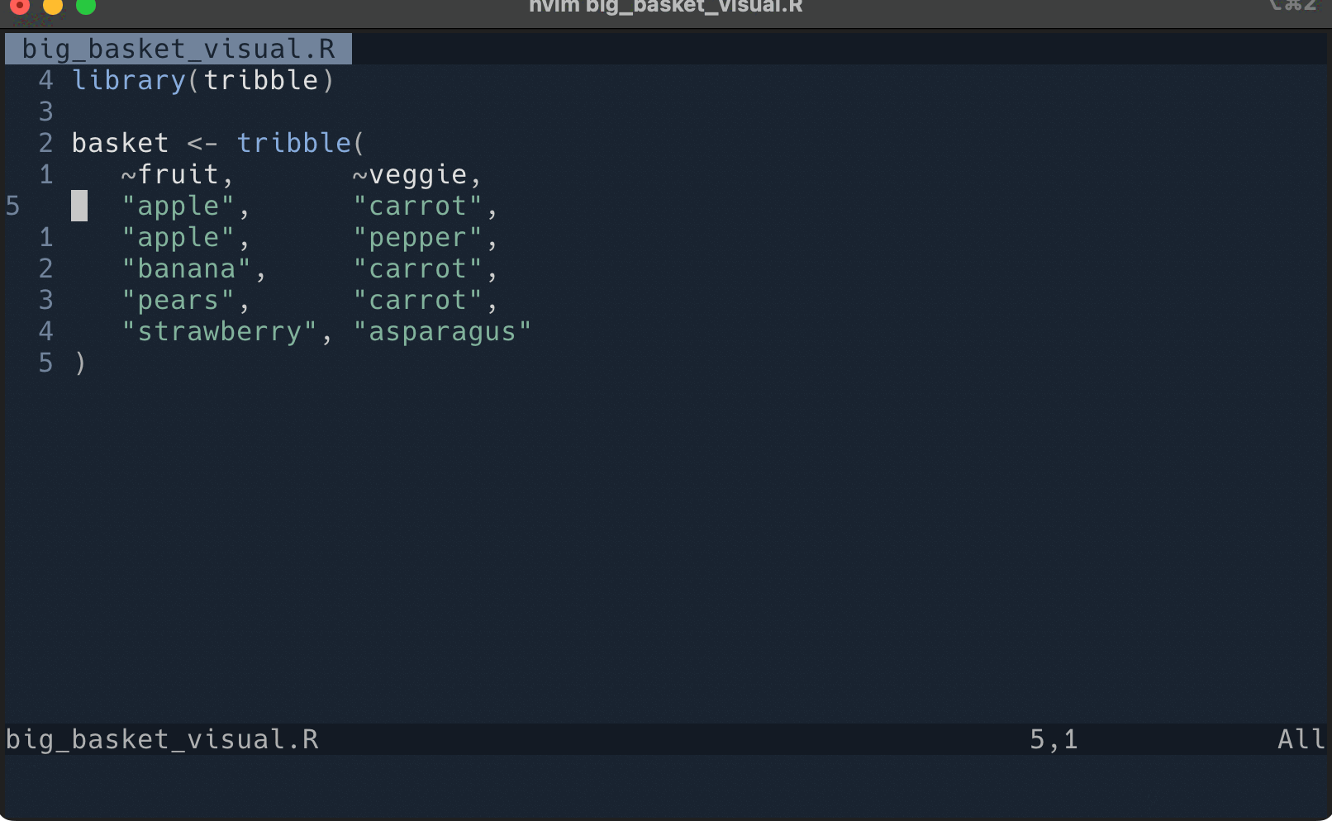Click the window title nvim big_basket_visual.R
Image resolution: width=1332 pixels, height=821 pixels.
(x=665, y=7)
